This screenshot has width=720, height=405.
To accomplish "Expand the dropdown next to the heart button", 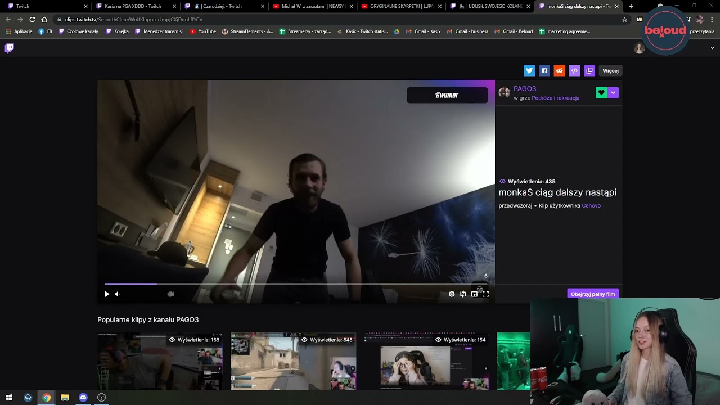I will 613,93.
